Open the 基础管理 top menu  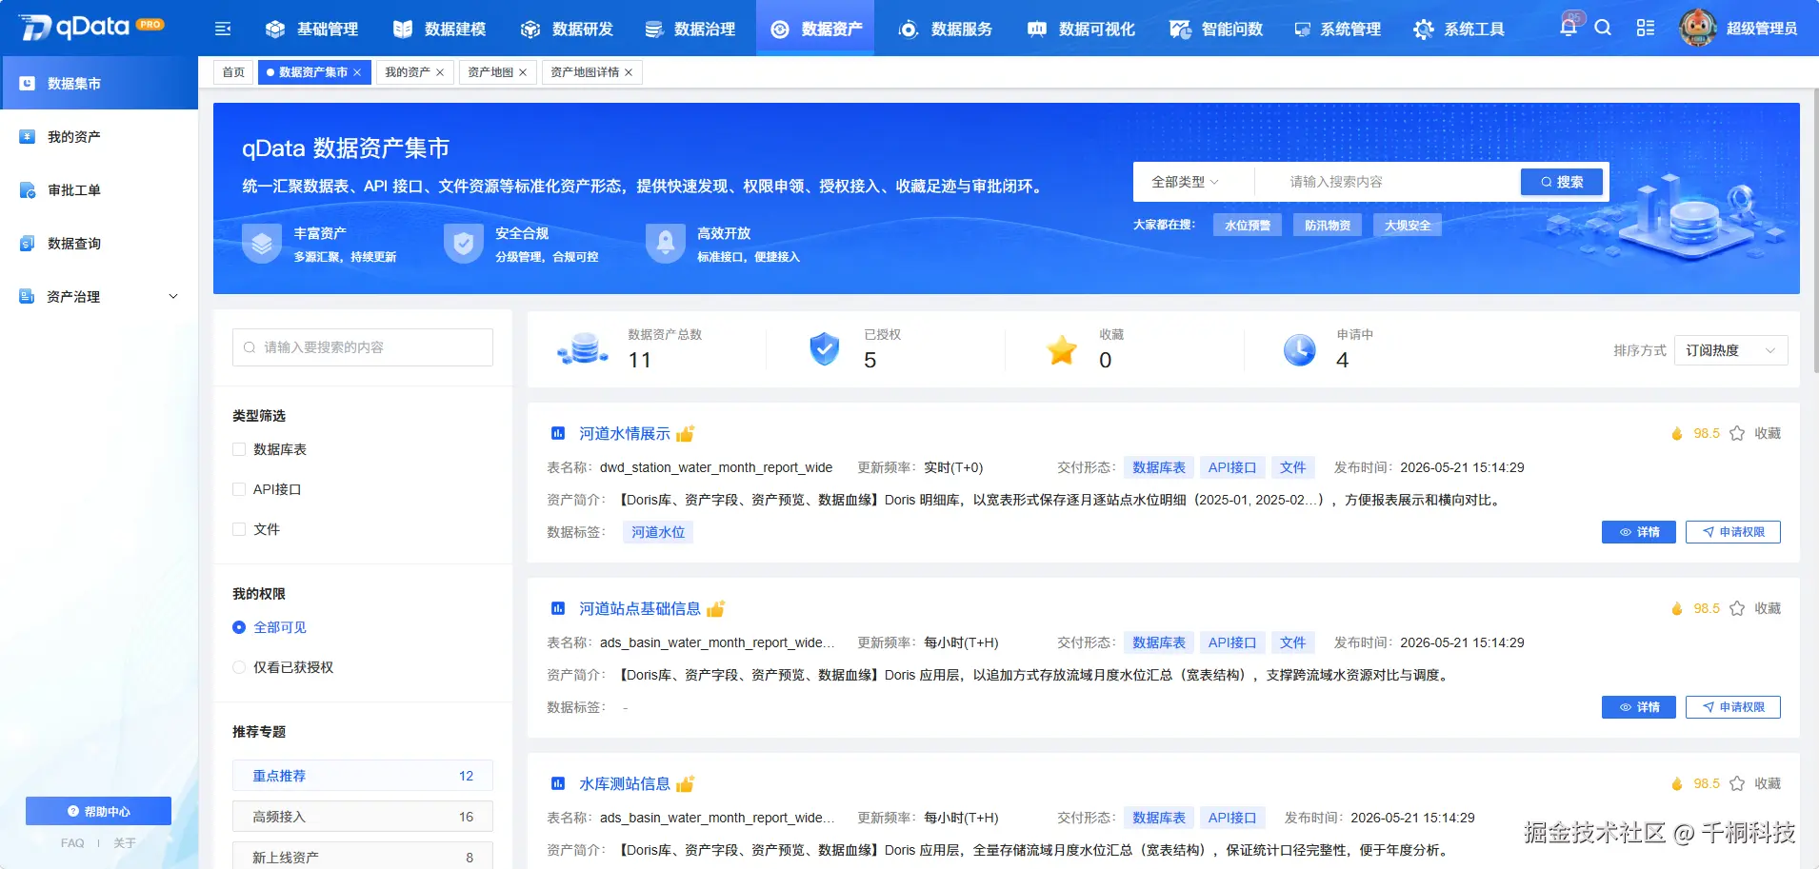click(x=312, y=29)
